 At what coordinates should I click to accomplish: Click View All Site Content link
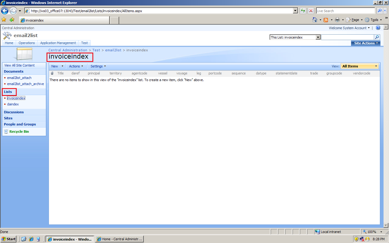point(19,65)
